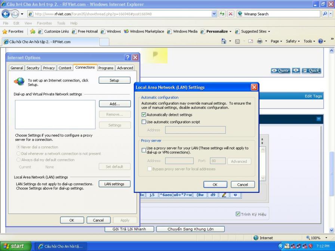
Task: Switch to the Advanced tab
Action: [125, 68]
